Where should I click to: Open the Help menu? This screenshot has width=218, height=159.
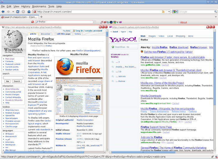[x=59, y=7]
